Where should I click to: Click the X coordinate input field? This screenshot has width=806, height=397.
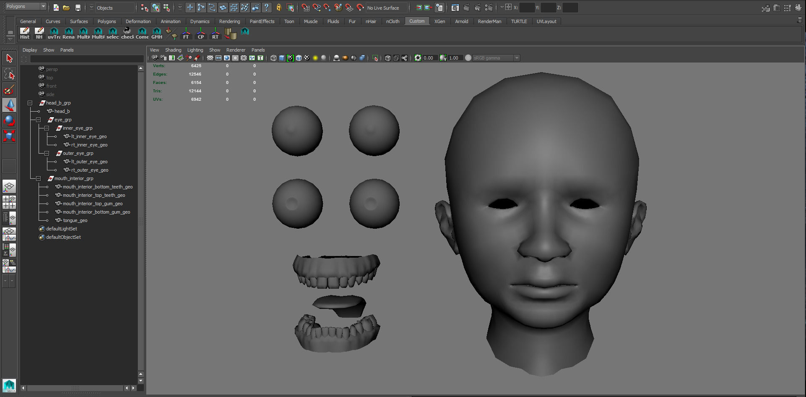click(527, 8)
